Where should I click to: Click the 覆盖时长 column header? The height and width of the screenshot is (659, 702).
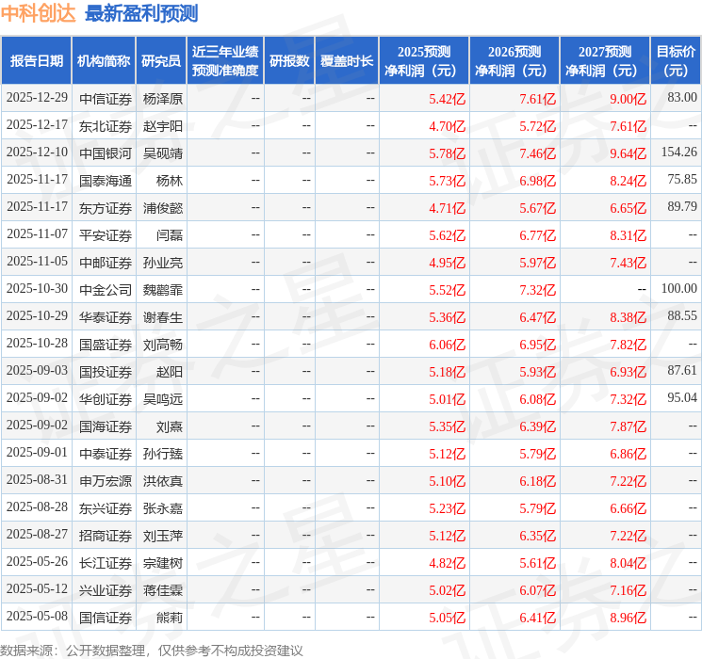(x=347, y=61)
